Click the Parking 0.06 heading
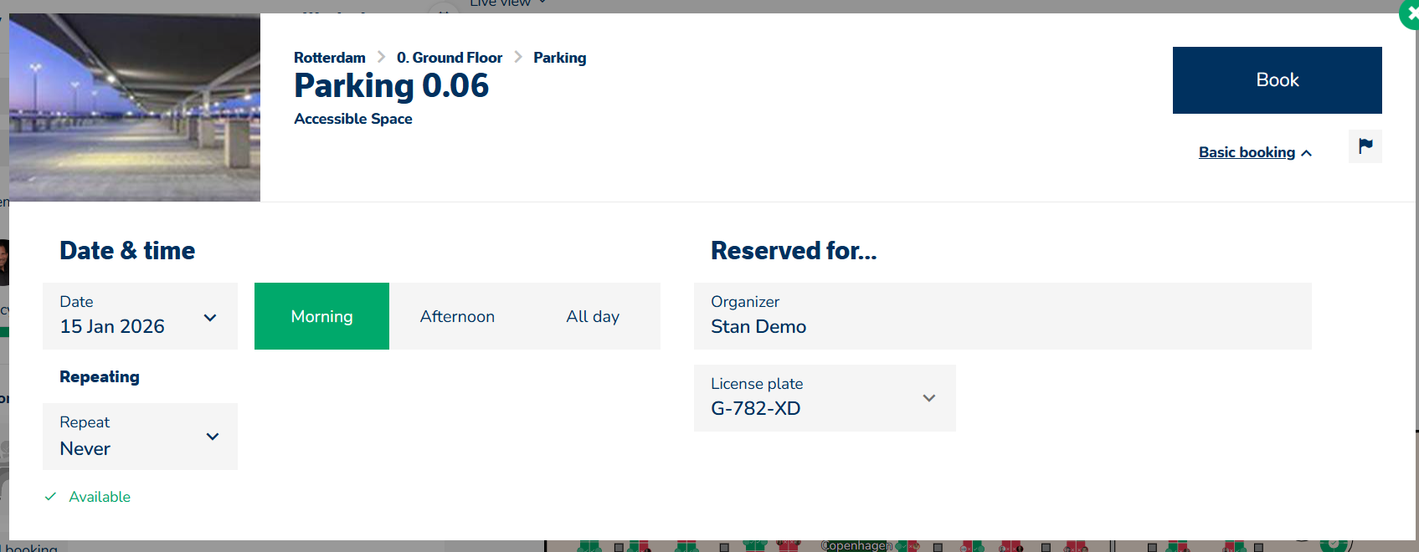 coord(391,85)
